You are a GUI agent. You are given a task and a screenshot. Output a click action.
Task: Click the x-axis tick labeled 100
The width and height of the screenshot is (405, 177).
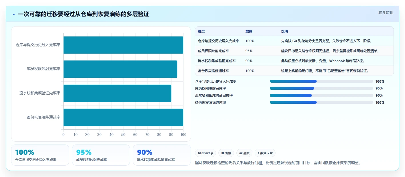[x=183, y=135]
